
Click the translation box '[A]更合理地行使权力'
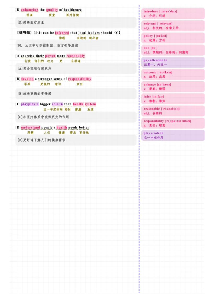pyautogui.click(x=76, y=68)
